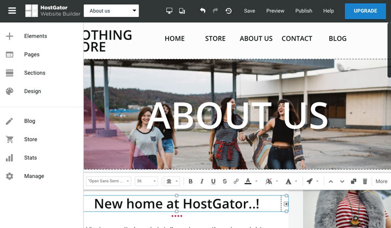Screen dimensions: 391x228
Task: Click HOME in the site navigation
Action: point(174,39)
